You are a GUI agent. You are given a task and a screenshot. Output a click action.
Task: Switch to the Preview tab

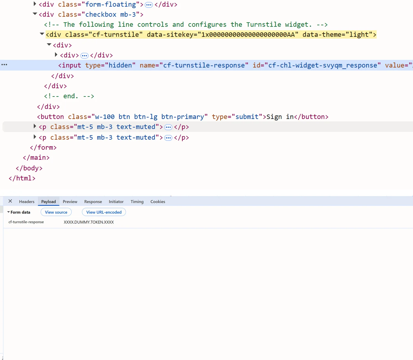click(70, 202)
